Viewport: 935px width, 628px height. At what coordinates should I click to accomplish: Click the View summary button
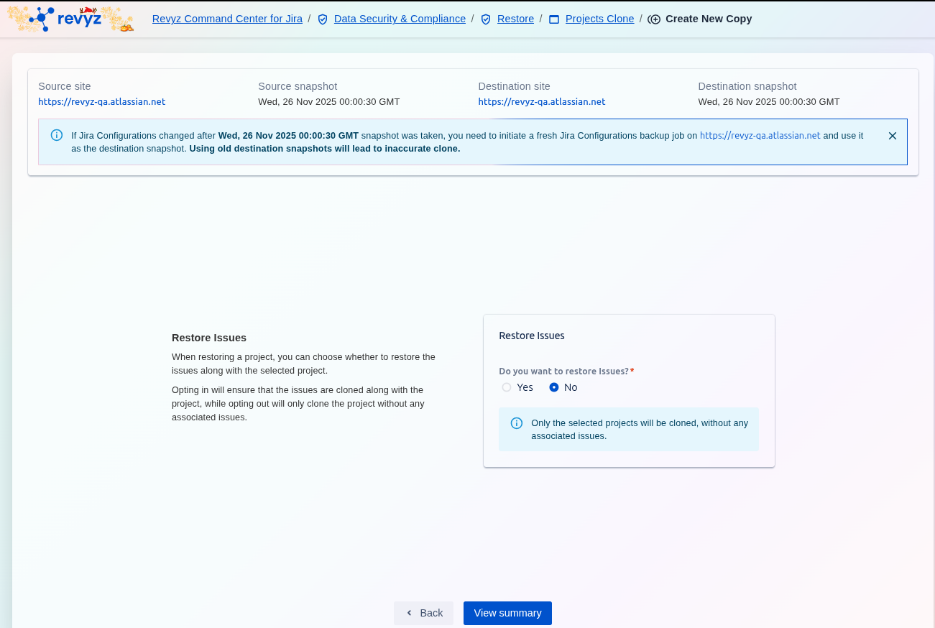click(507, 613)
